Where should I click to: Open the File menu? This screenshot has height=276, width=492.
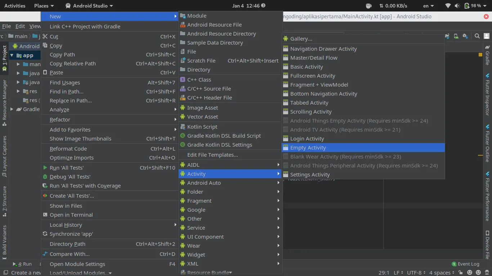(x=6, y=26)
